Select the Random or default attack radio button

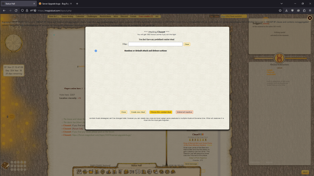96,51
